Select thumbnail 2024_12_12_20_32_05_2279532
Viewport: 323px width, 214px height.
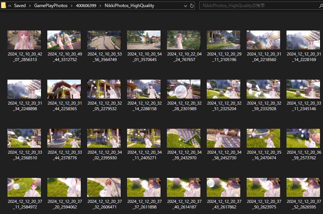(104, 89)
